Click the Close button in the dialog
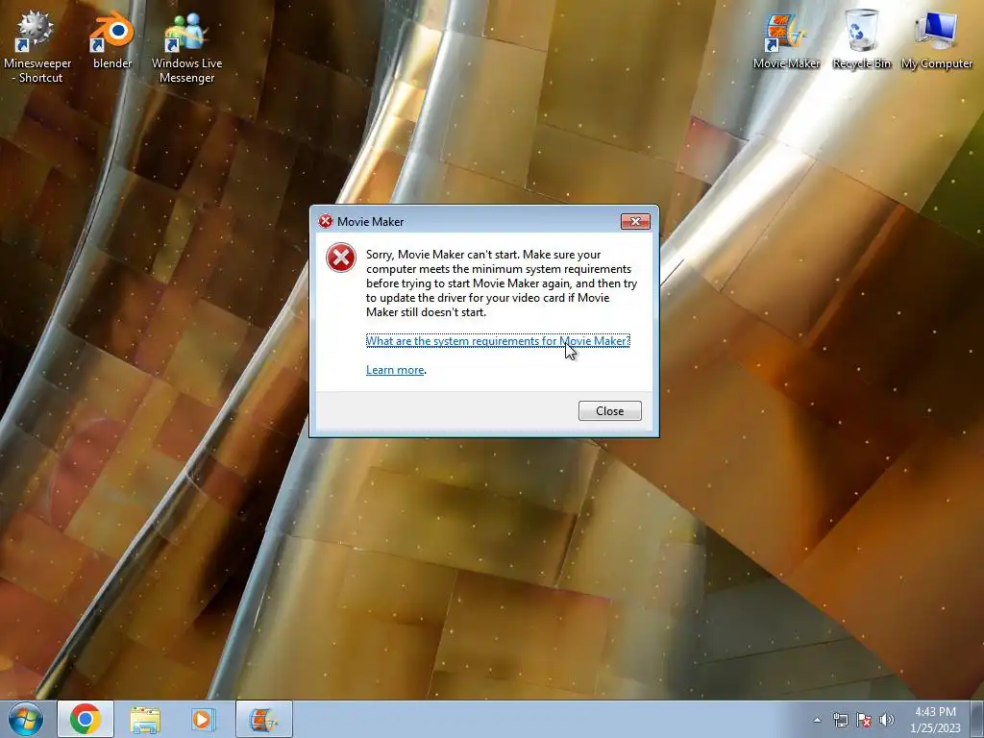This screenshot has width=984, height=738. (x=609, y=411)
